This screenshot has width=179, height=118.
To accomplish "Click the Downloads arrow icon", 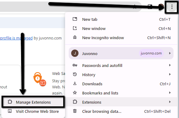I will pos(75,83).
